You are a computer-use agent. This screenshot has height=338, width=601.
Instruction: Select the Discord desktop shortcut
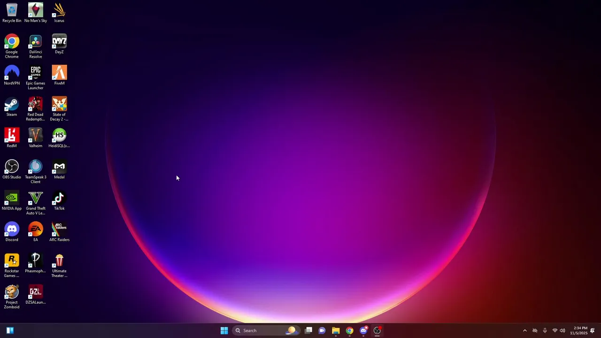coord(12,231)
